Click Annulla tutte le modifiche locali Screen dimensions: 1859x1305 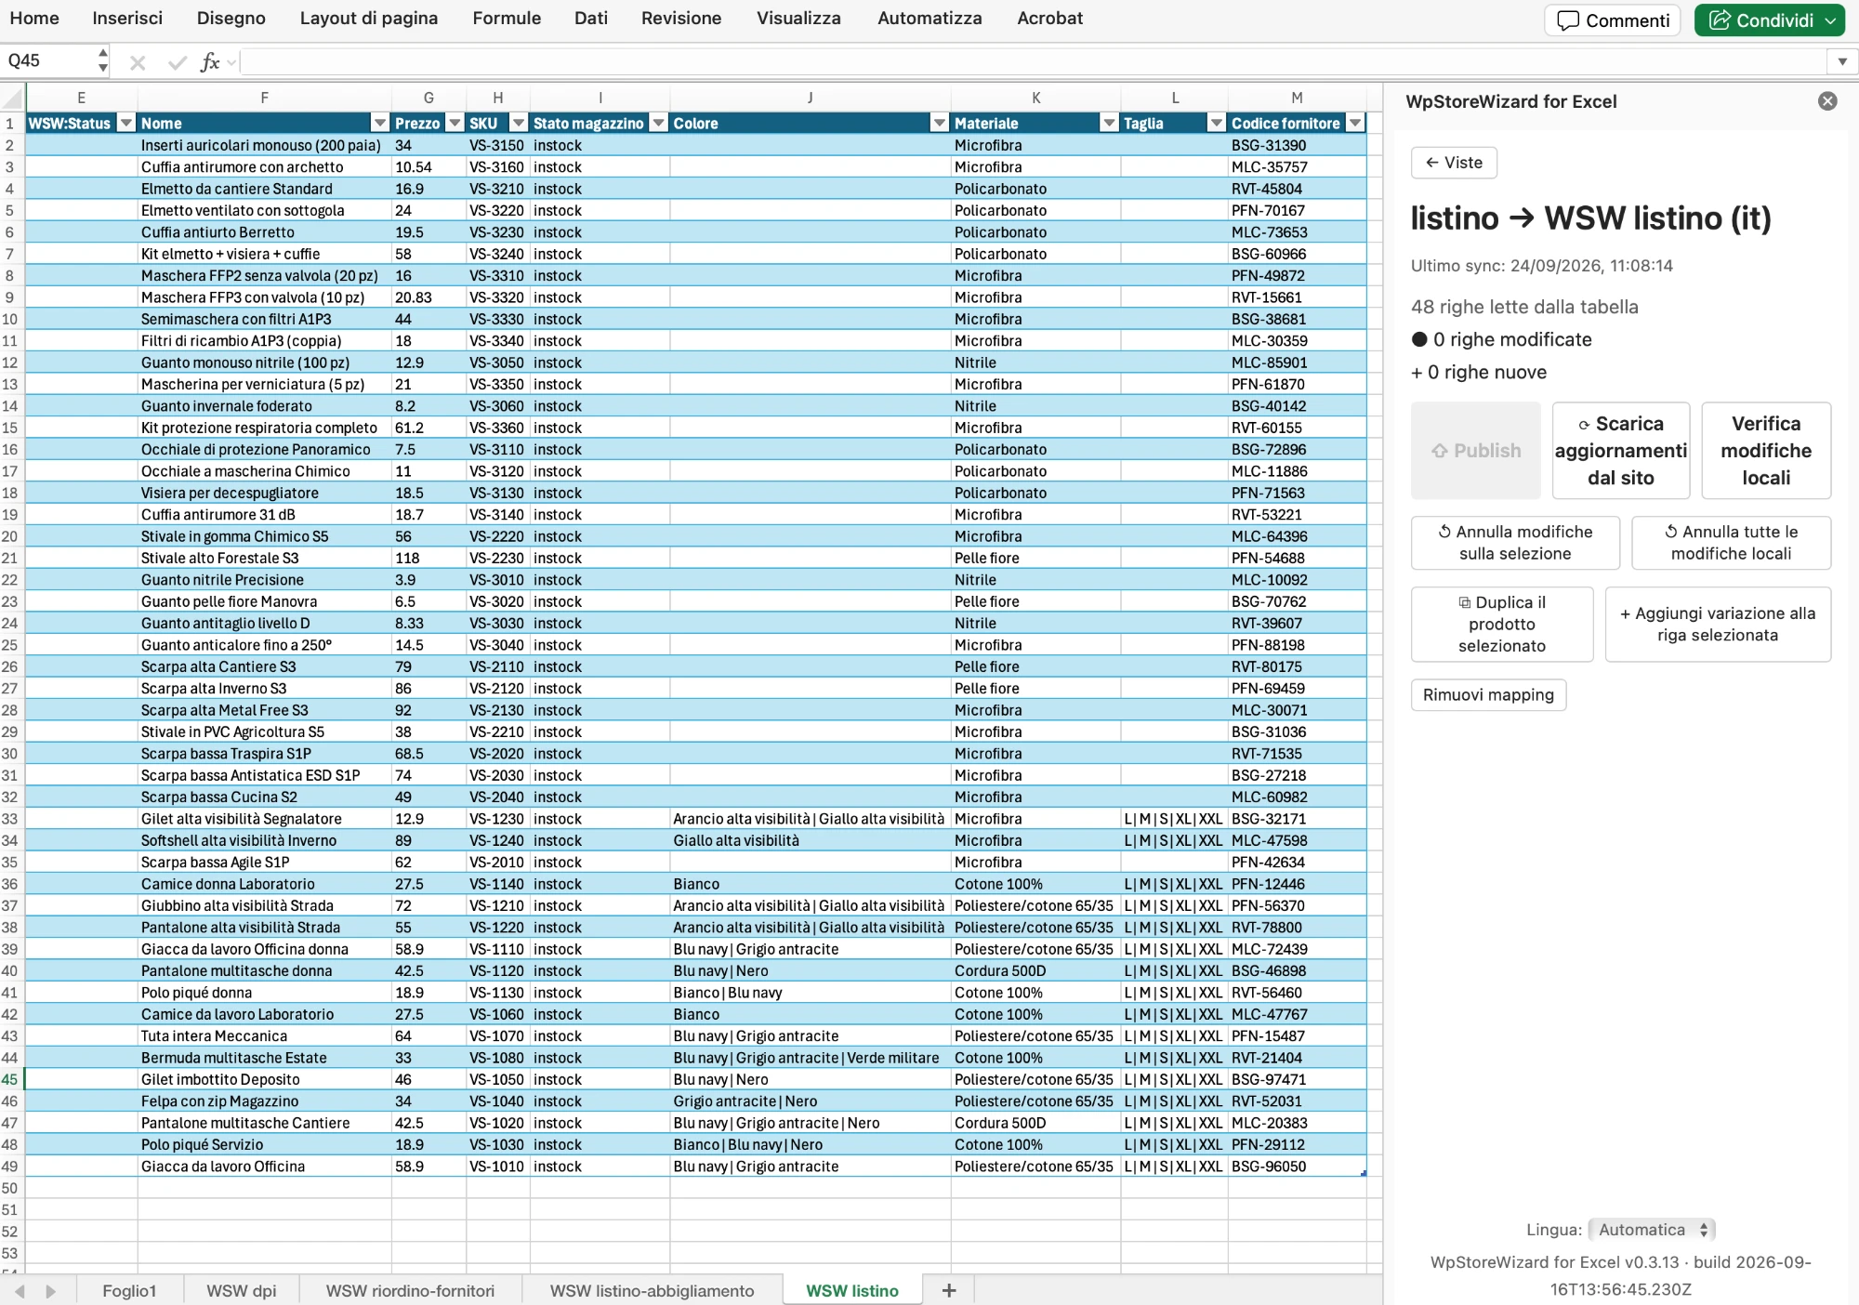pyautogui.click(x=1731, y=543)
